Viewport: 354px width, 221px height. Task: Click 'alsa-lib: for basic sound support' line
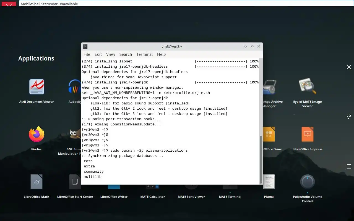coord(140,103)
